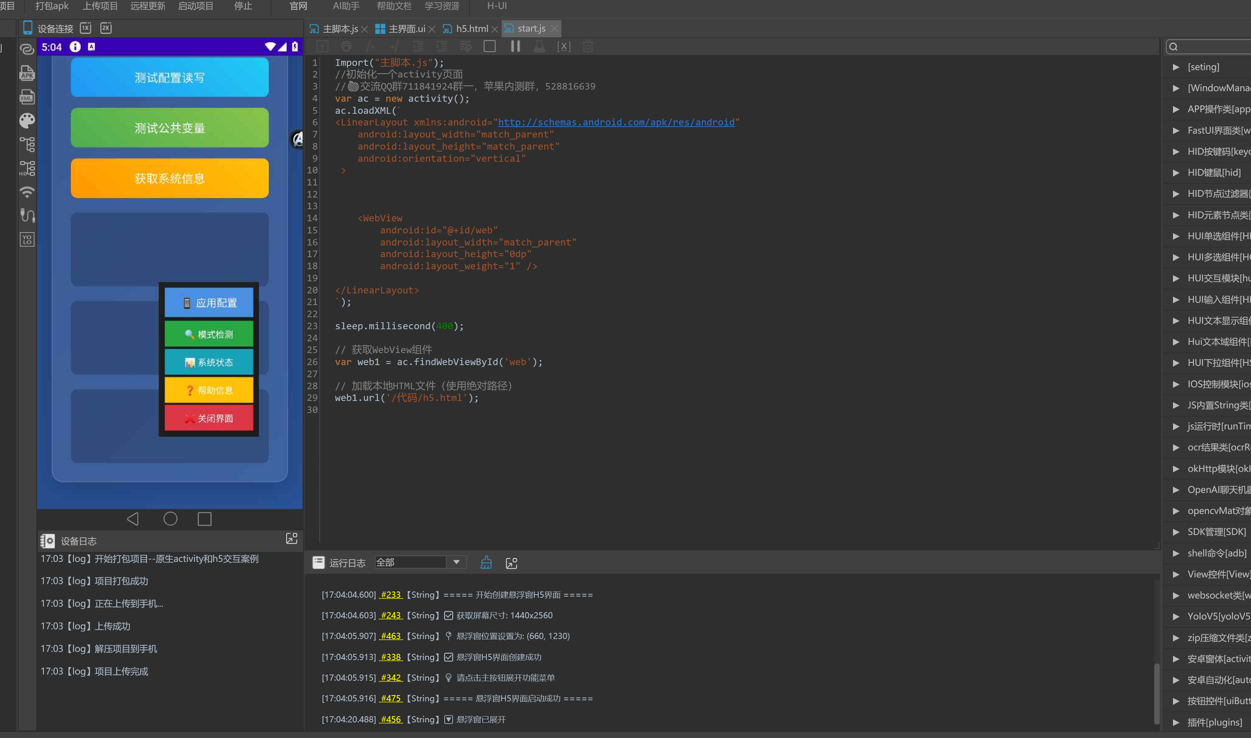1251x738 pixels.
Task: Open the 打包apk menu item
Action: [52, 6]
